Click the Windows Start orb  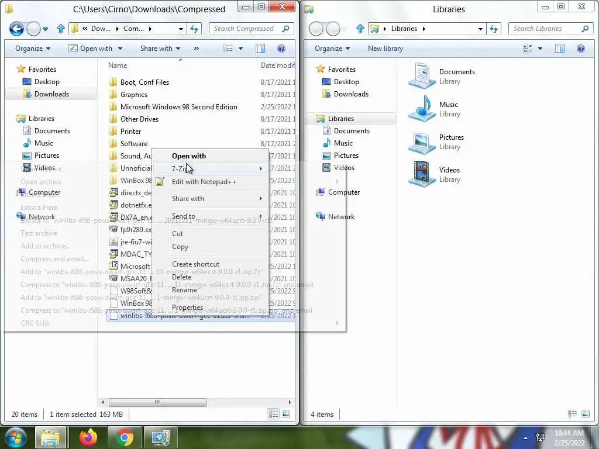pos(15,437)
